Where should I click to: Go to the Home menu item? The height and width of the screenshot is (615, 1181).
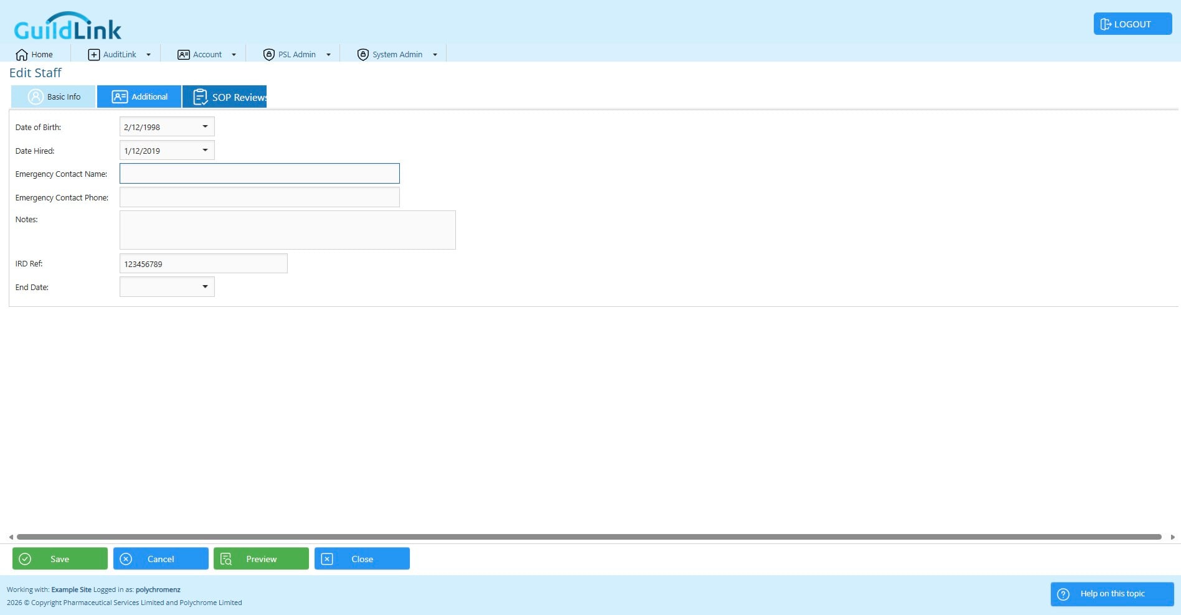[x=35, y=55]
